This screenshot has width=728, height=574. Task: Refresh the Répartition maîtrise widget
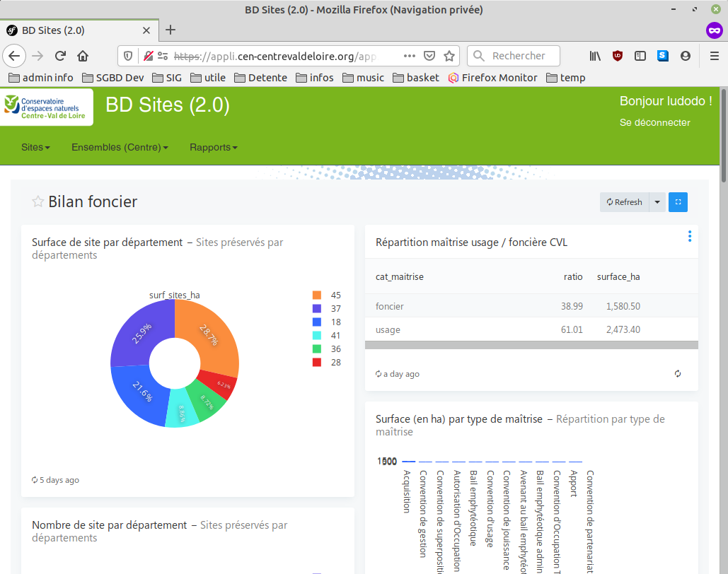coord(678,374)
